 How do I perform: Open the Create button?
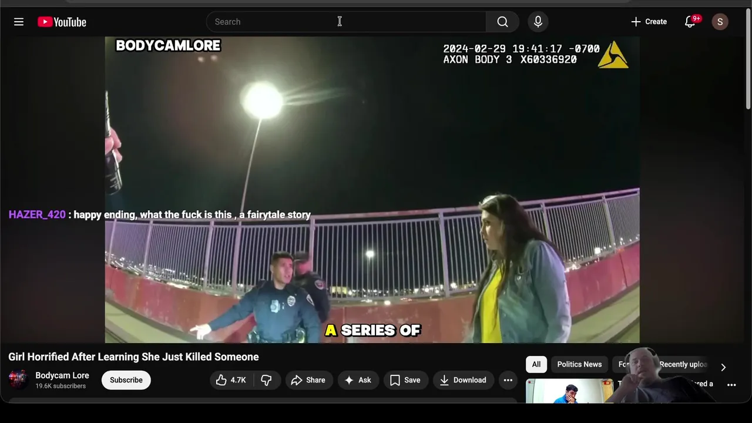pos(649,22)
